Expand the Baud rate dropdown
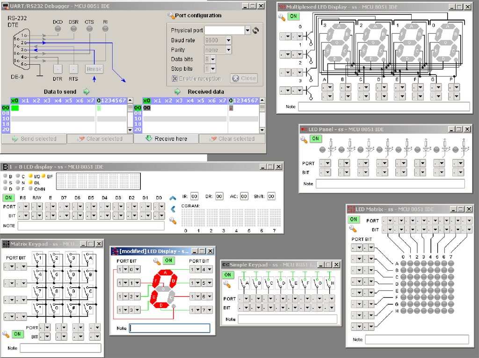 click(228, 41)
